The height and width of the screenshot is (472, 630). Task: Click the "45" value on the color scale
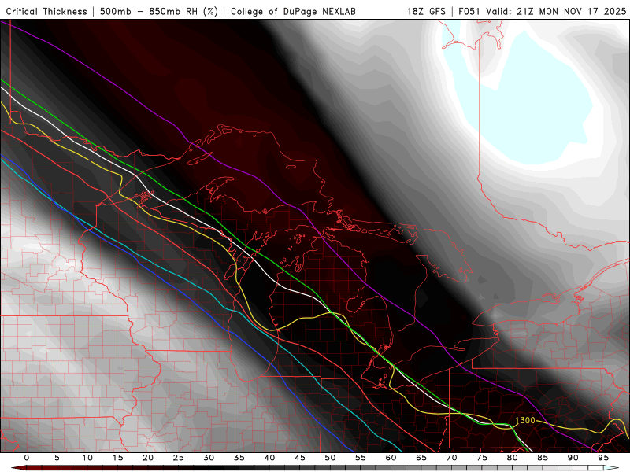pos(300,458)
